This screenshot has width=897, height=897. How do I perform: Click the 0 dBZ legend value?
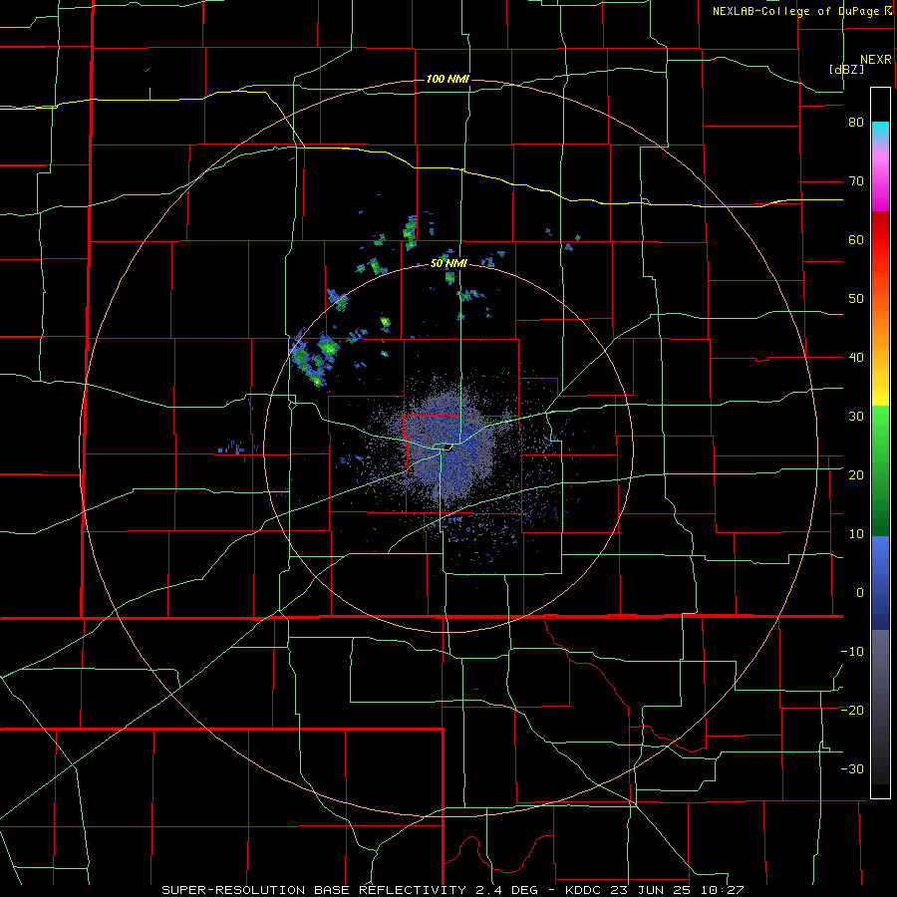pos(860,593)
